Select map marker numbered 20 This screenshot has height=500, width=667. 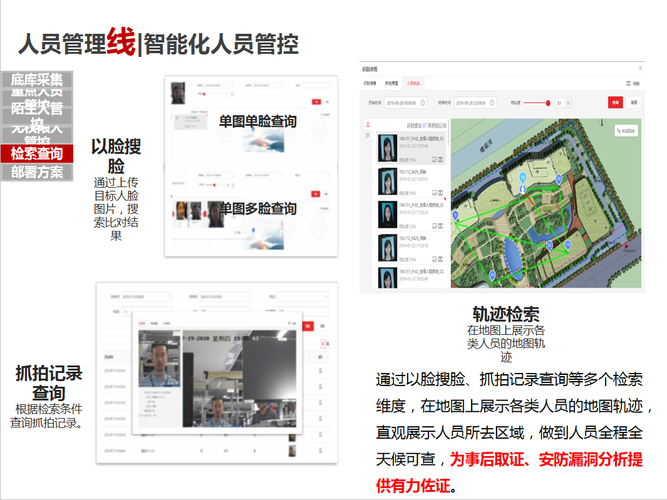click(x=559, y=179)
